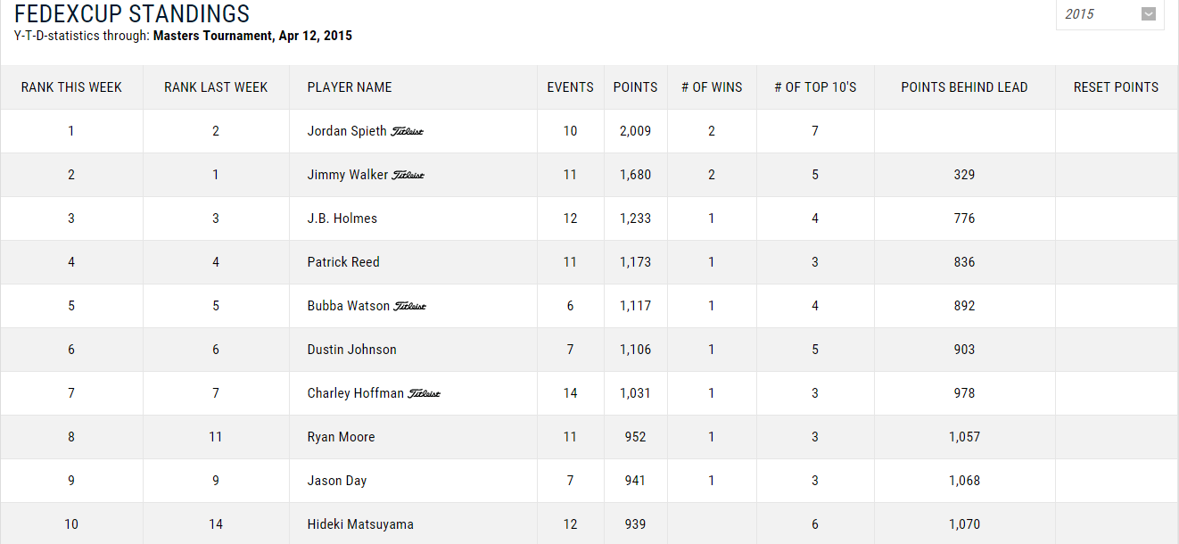Click the Titleist logo beside Charley Hoffman
Viewport: 1179px width, 544px height.
point(425,394)
